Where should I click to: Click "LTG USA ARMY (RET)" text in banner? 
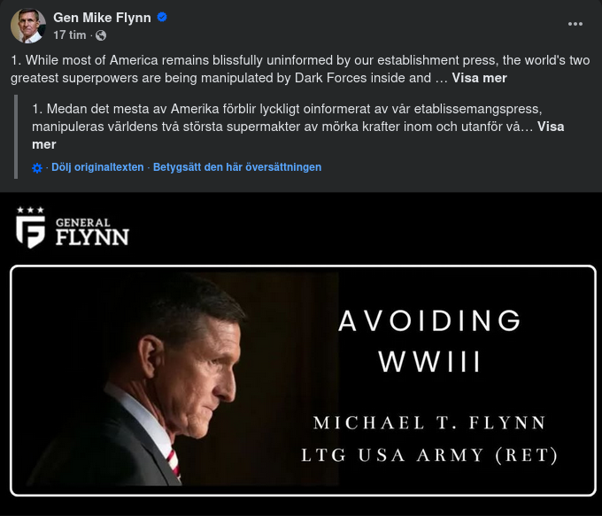(430, 456)
